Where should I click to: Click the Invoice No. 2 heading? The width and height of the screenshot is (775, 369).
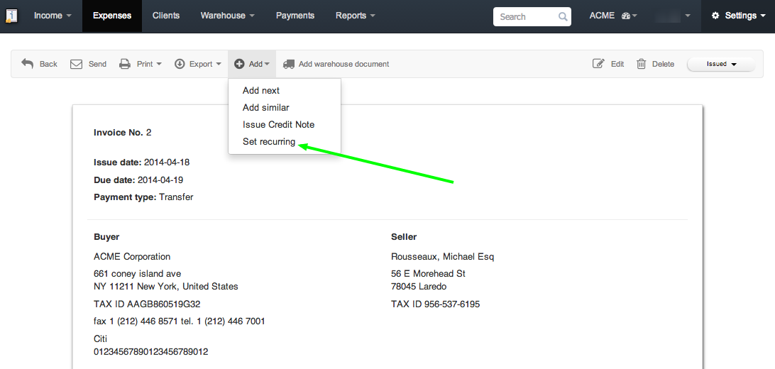point(123,133)
